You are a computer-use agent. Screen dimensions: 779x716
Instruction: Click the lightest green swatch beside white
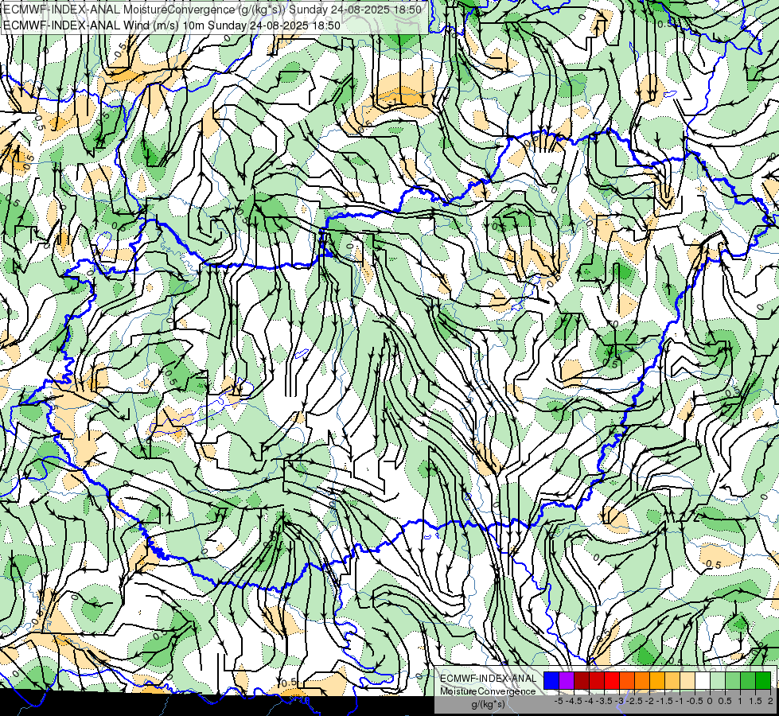(x=718, y=680)
